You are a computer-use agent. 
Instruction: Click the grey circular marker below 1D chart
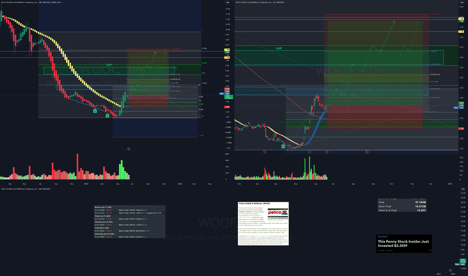point(327,152)
